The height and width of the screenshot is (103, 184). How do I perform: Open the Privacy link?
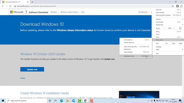click(x=23, y=78)
